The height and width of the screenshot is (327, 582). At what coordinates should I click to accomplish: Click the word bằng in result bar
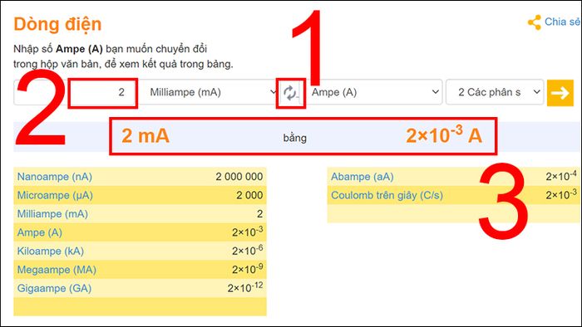click(294, 138)
